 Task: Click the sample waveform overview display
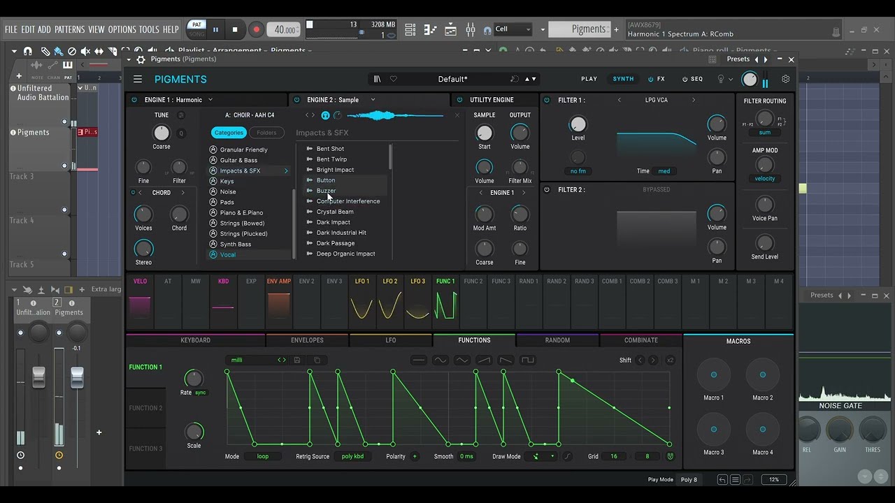[395, 115]
